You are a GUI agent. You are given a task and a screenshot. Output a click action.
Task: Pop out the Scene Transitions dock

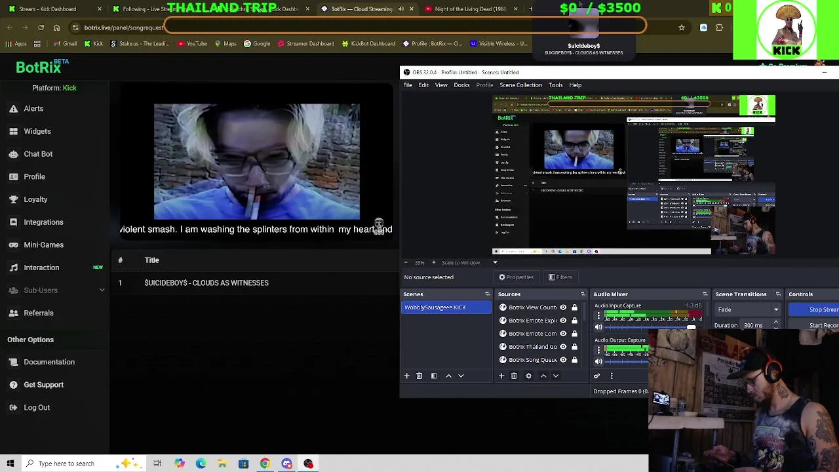(778, 294)
